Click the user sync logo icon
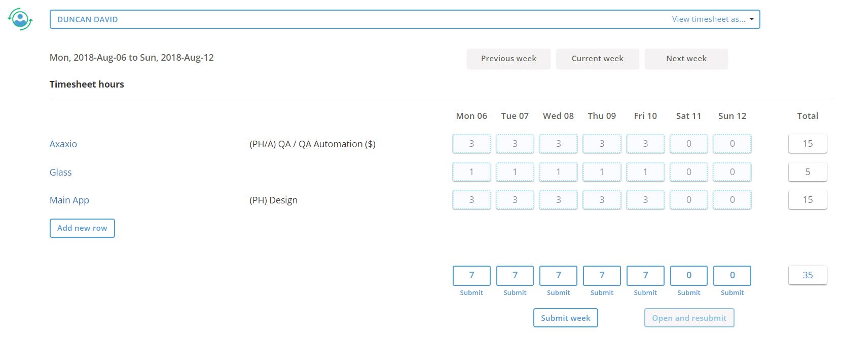Viewport: 842px width, 339px height. click(x=20, y=19)
